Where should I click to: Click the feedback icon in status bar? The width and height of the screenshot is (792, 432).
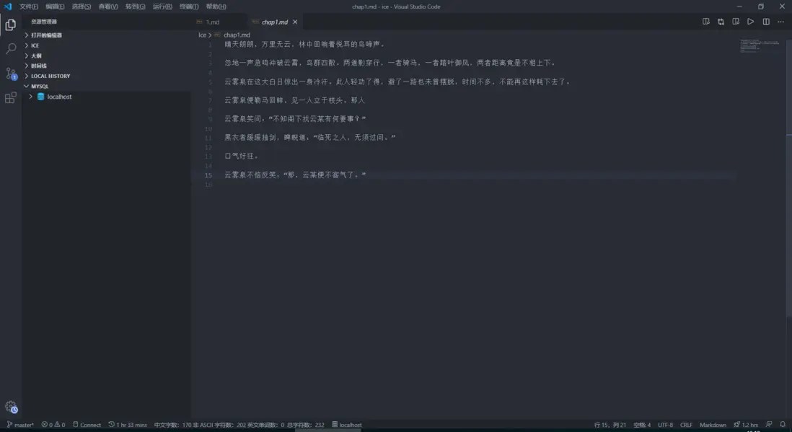click(769, 424)
